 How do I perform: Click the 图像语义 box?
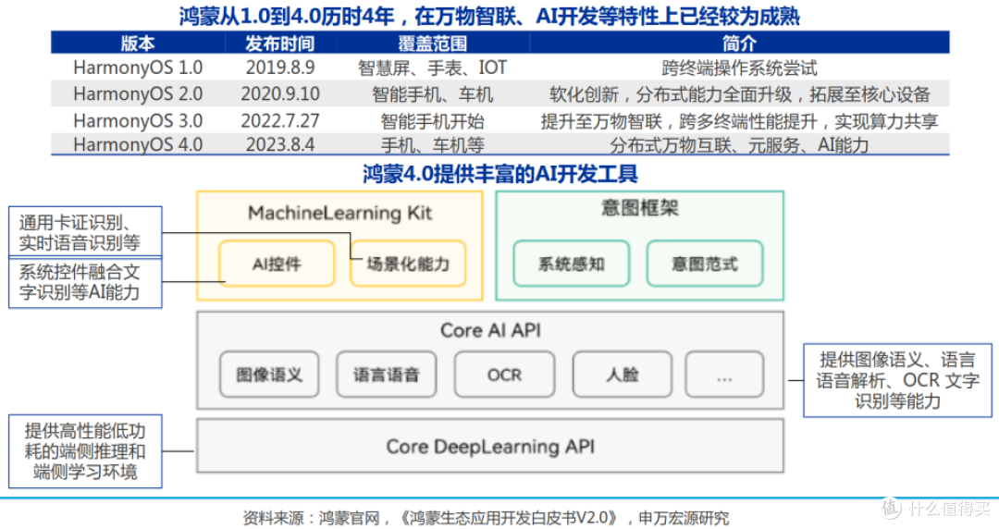click(269, 375)
